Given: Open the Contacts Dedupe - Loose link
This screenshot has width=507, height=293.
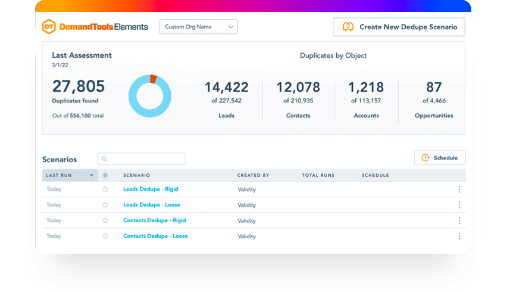Looking at the screenshot, I should click(155, 236).
